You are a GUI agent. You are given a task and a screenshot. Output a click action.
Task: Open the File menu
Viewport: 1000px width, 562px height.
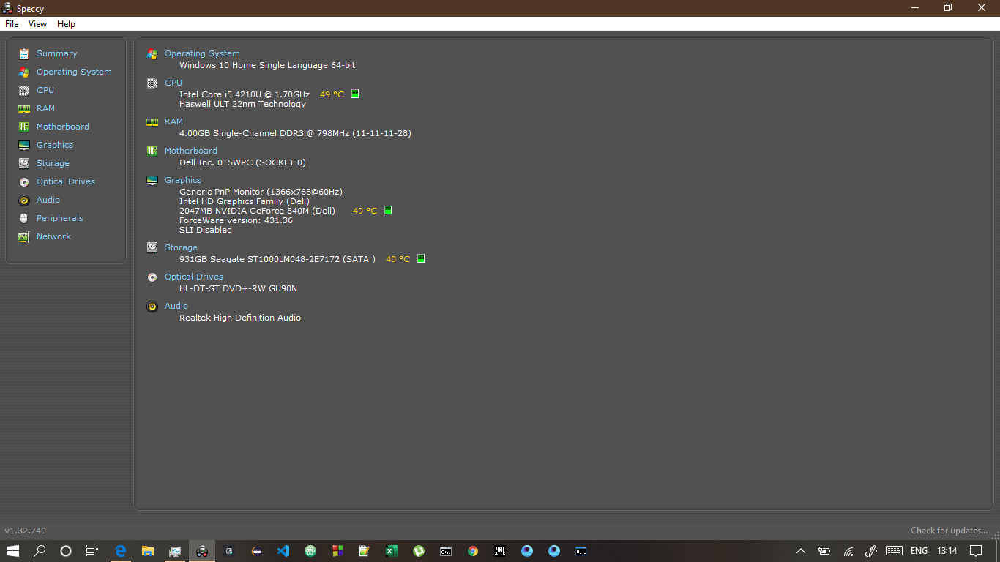(x=12, y=24)
